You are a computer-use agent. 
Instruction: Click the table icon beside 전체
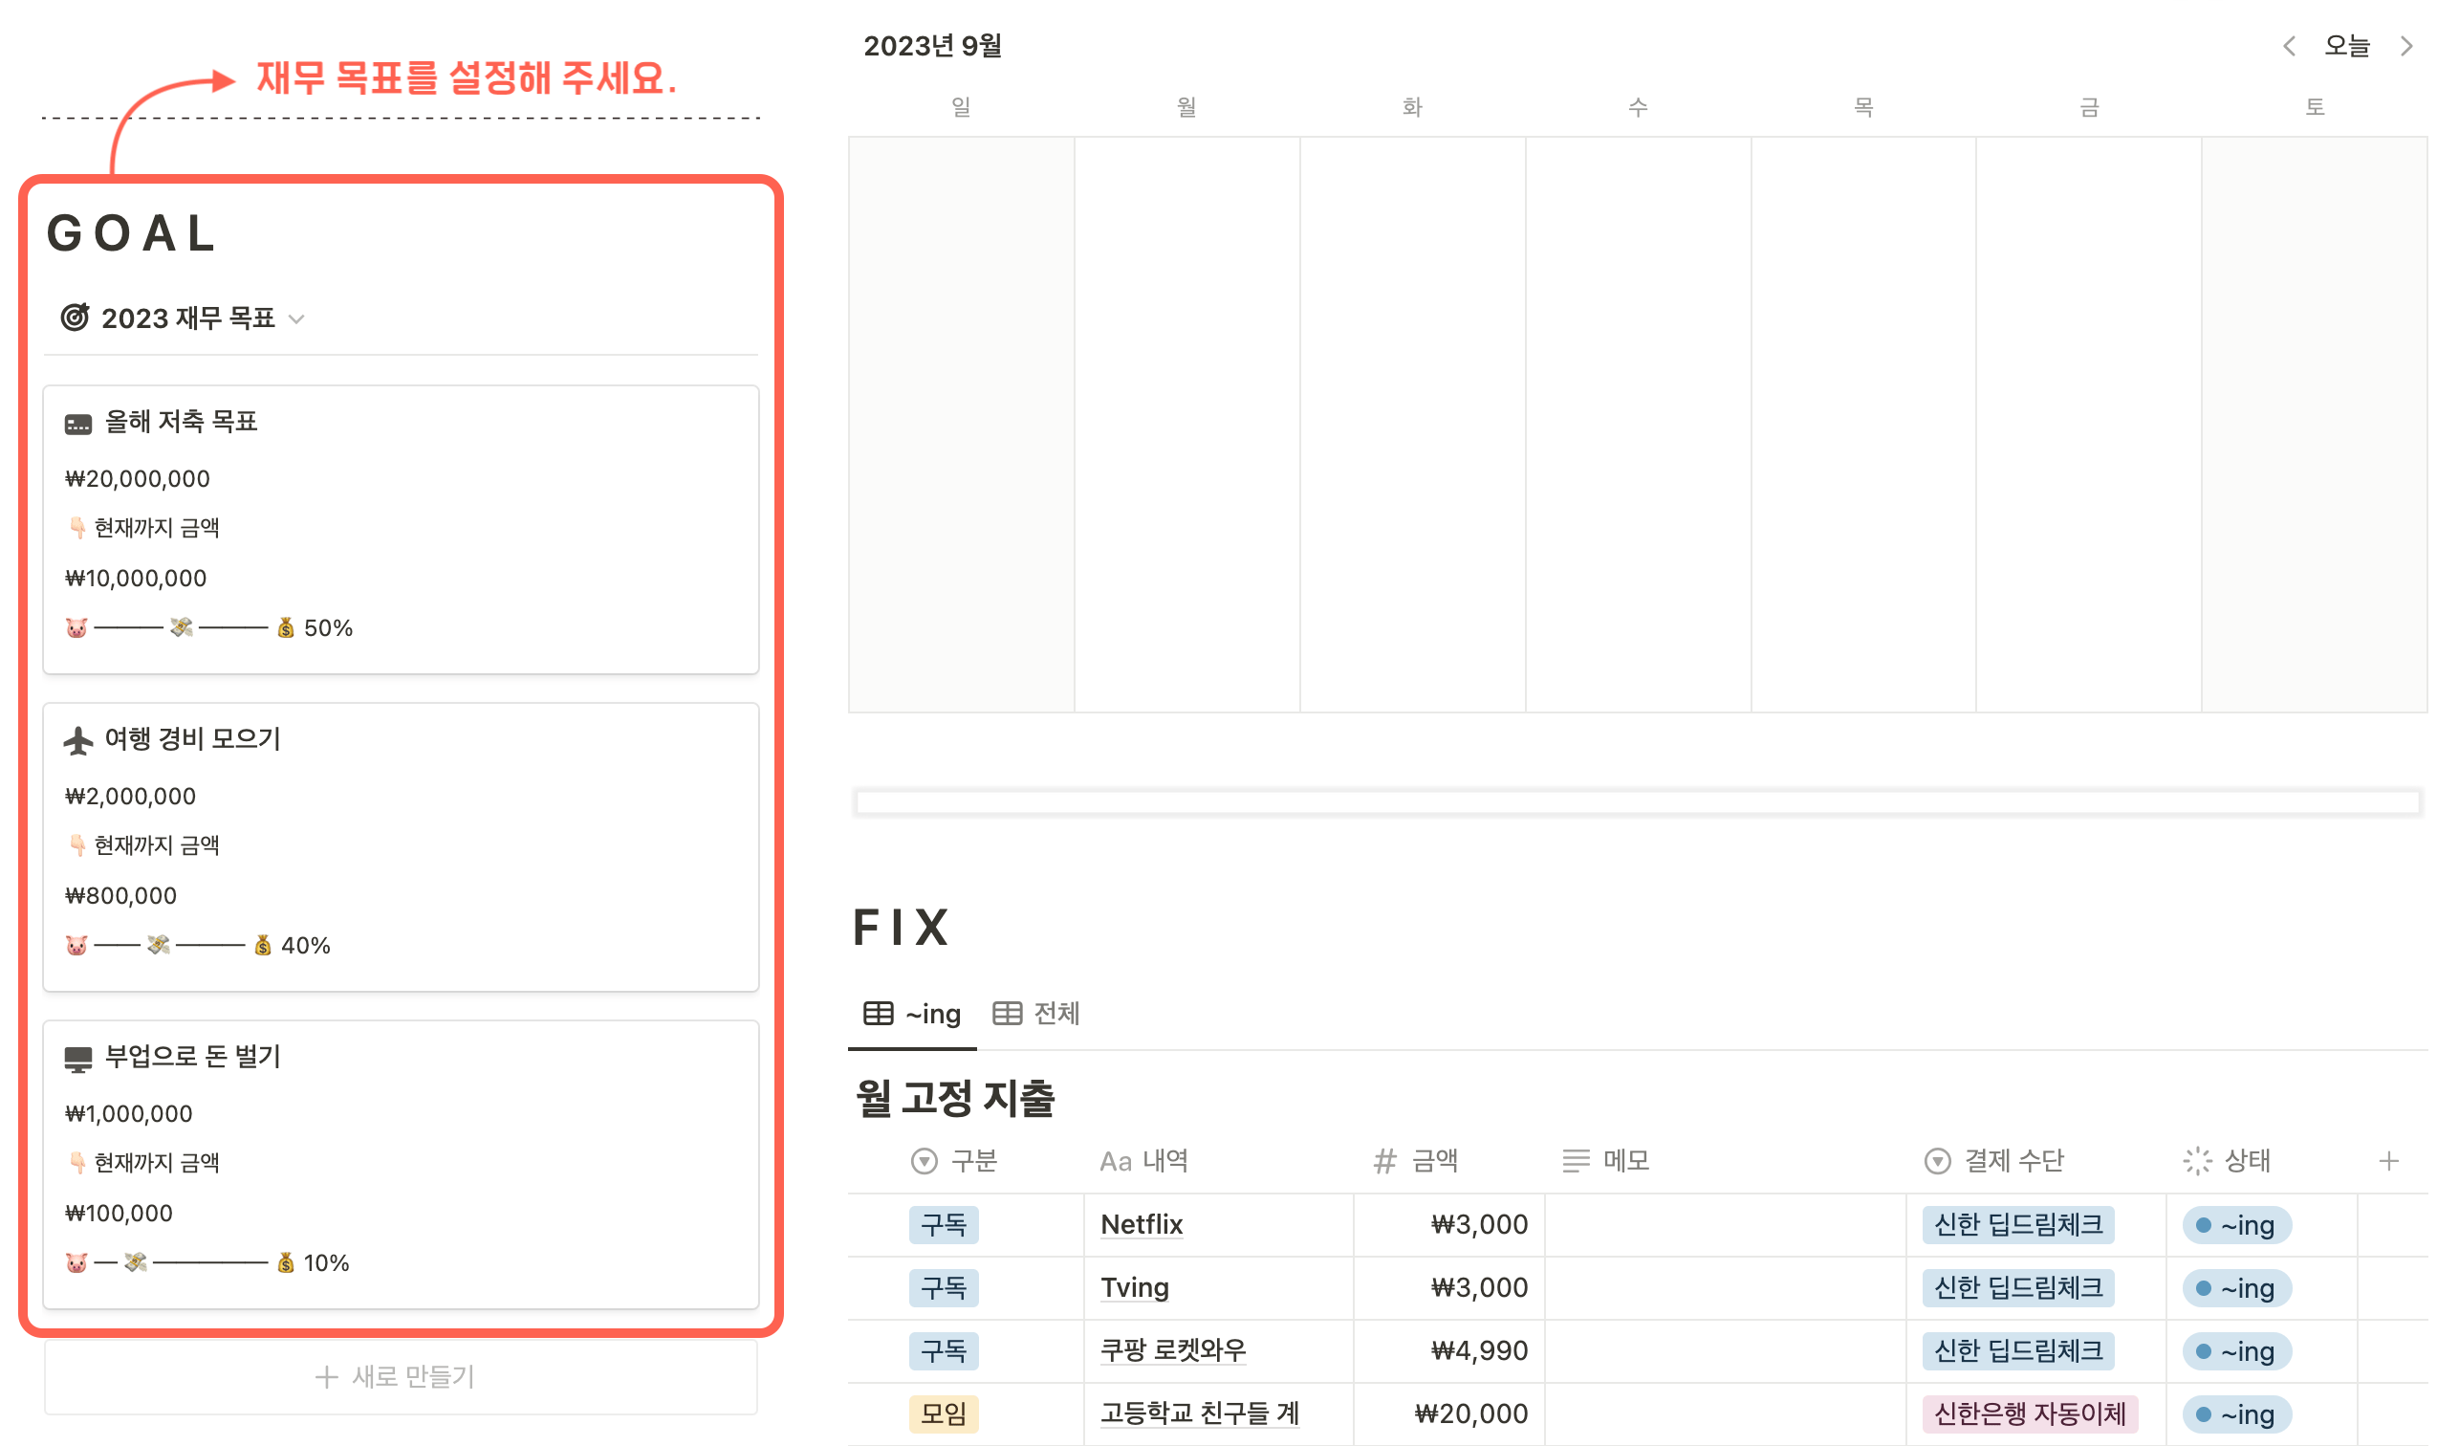tap(1007, 1014)
